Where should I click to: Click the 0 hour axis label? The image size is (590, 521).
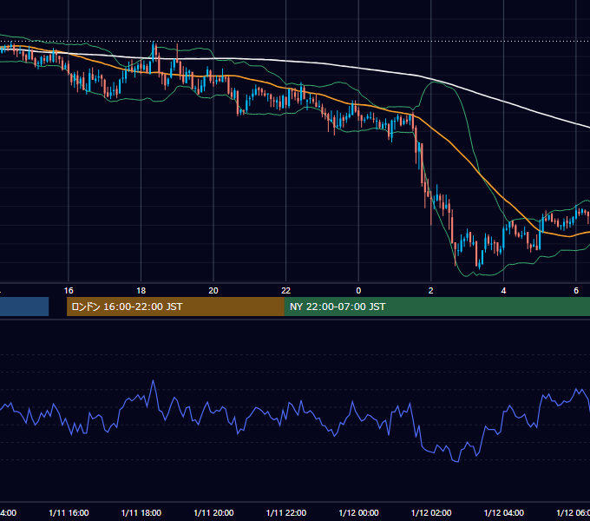pyautogui.click(x=358, y=291)
